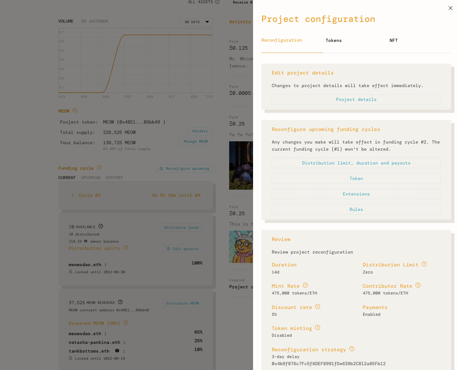The image size is (458, 370).
Task: Click the lock icon beside Locked until 2022-08-19
Action: pos(70,358)
